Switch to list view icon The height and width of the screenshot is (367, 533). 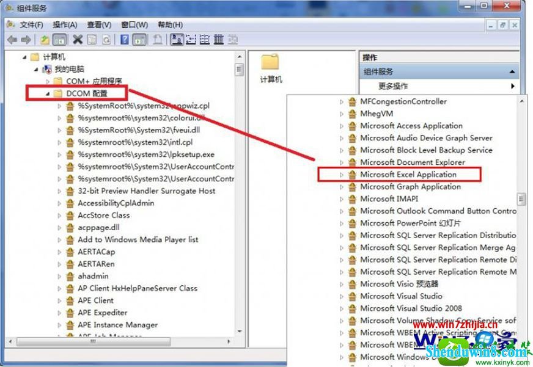205,40
